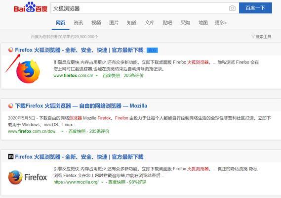Open first result Firefox 火狐浏览器 官方最新下载 with 官方 badge

[79, 50]
